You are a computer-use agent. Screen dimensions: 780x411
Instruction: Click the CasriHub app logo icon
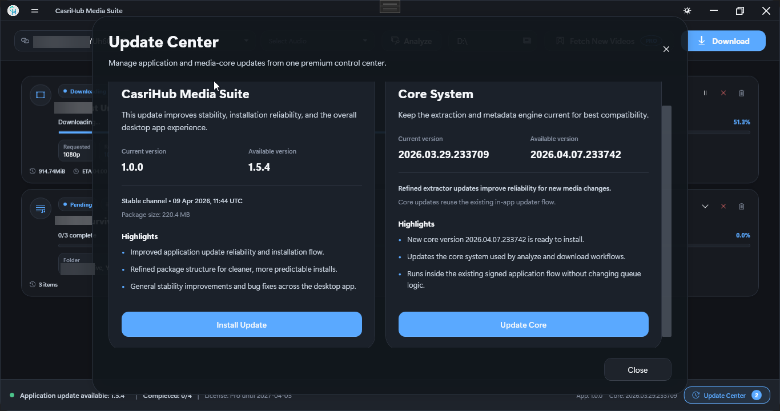(x=13, y=10)
